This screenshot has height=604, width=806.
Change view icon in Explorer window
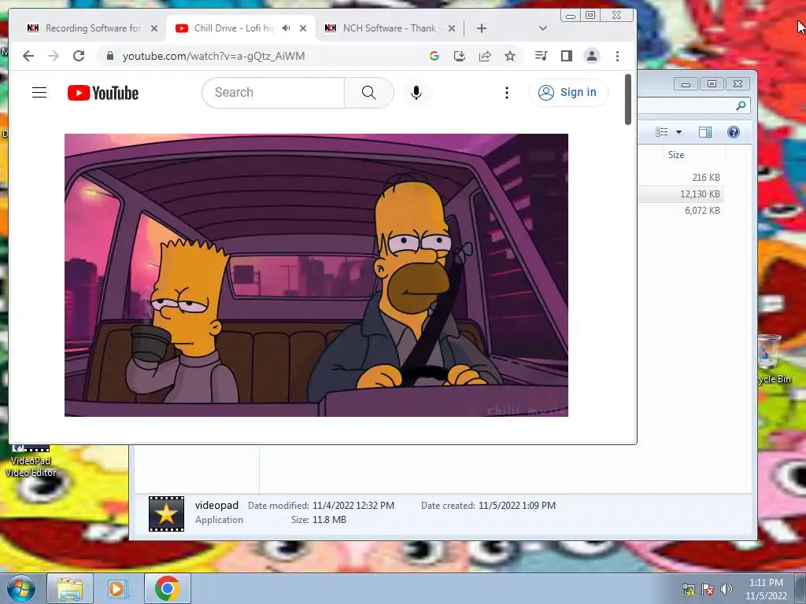pyautogui.click(x=661, y=132)
